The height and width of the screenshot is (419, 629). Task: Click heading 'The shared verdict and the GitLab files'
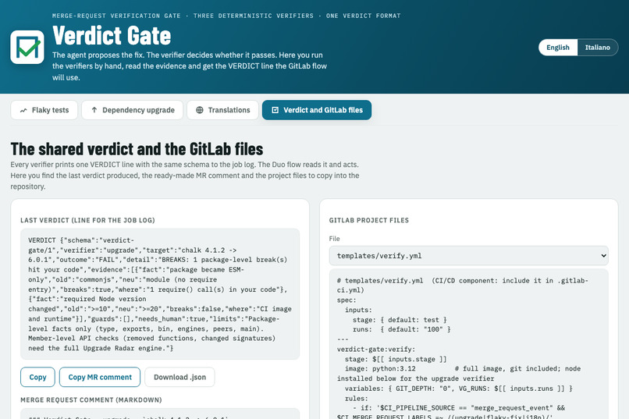coord(137,149)
